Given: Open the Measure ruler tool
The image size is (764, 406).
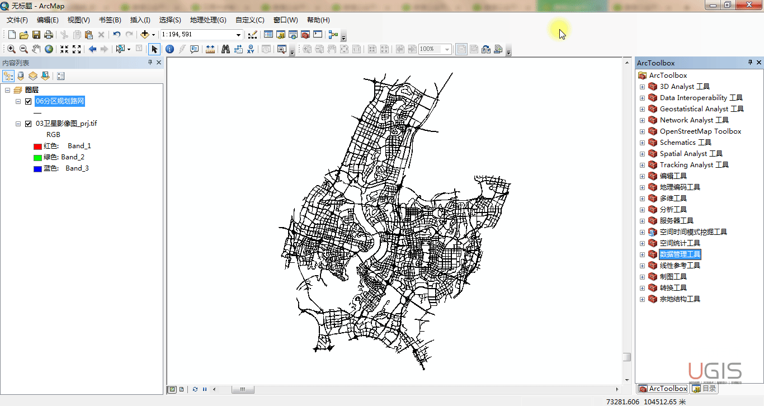Looking at the screenshot, I should (210, 49).
